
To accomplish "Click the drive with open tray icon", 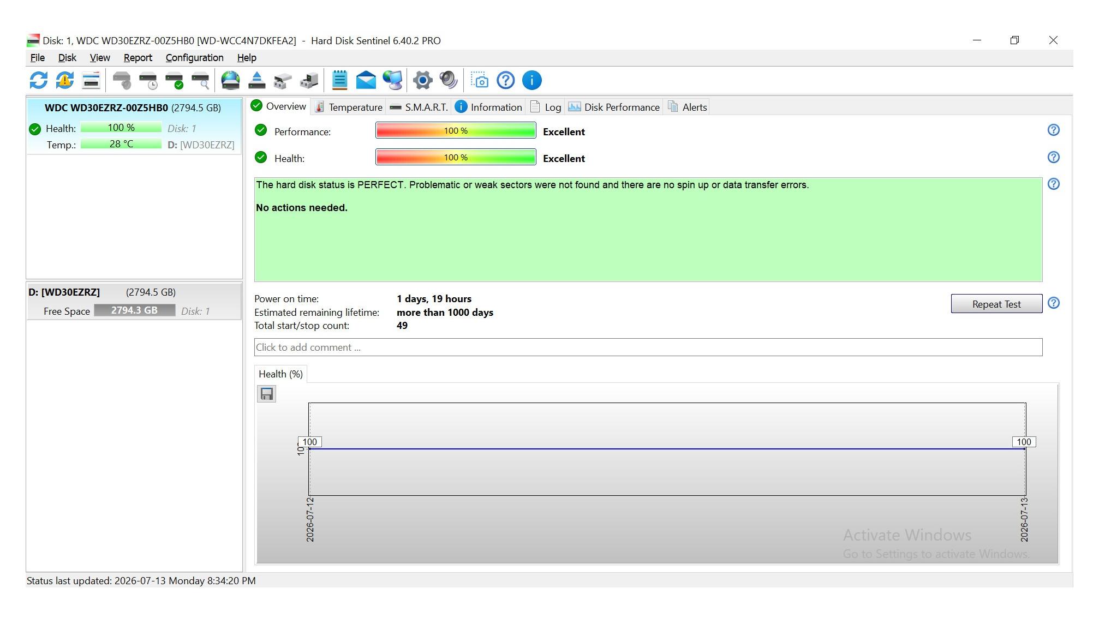I will pos(283,80).
